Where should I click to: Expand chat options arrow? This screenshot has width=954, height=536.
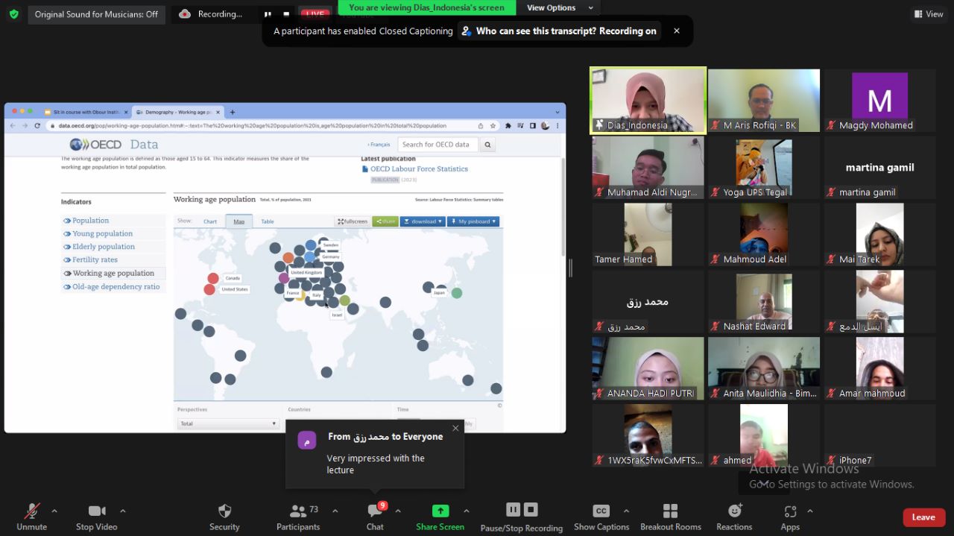click(398, 511)
